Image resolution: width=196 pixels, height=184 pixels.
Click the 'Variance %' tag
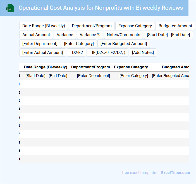[90, 35]
